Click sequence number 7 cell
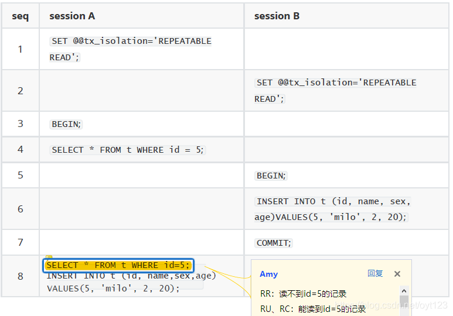Viewport: 453px width, 316px height. click(21, 242)
